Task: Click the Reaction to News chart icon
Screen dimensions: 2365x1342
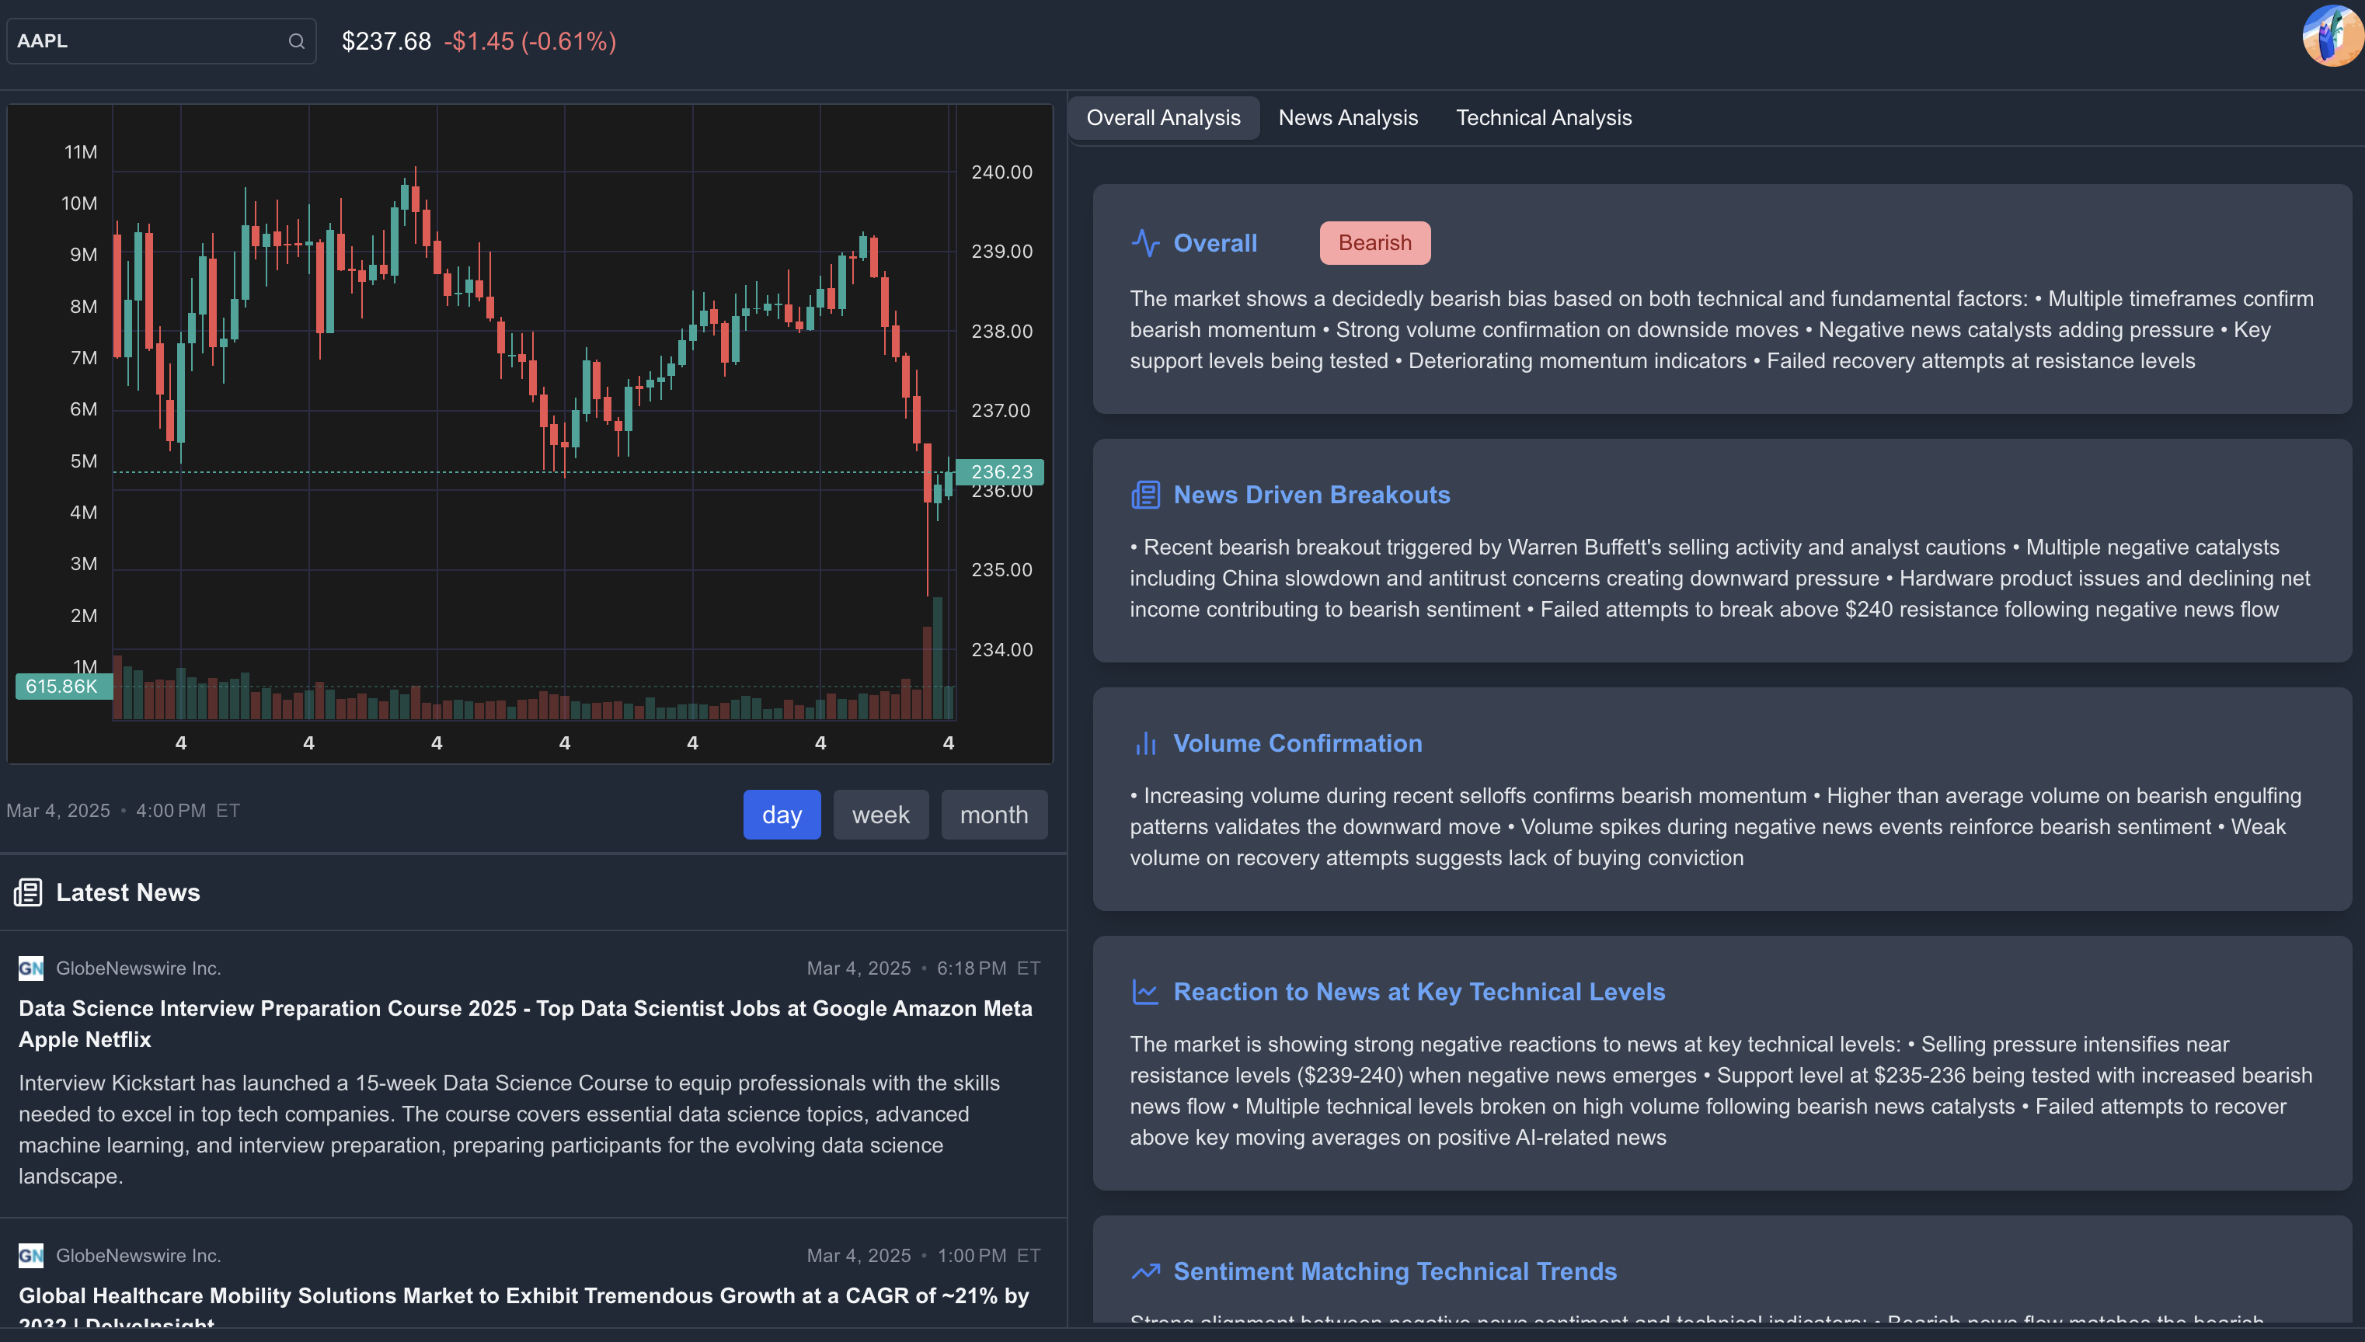Action: [x=1144, y=992]
